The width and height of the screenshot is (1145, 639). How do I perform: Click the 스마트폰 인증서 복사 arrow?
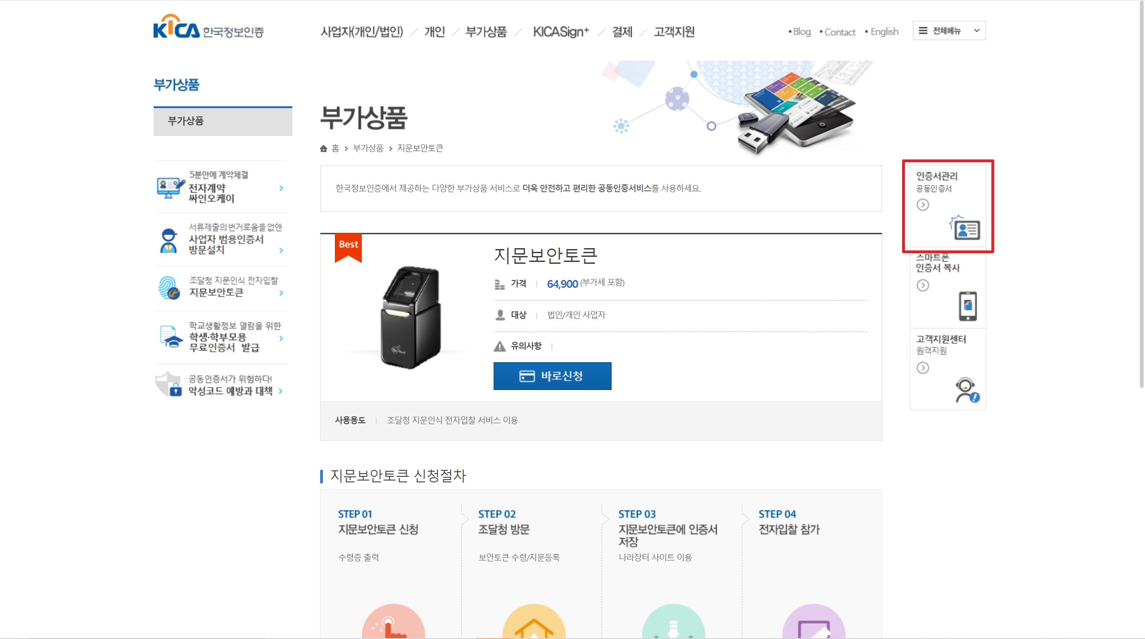923,286
